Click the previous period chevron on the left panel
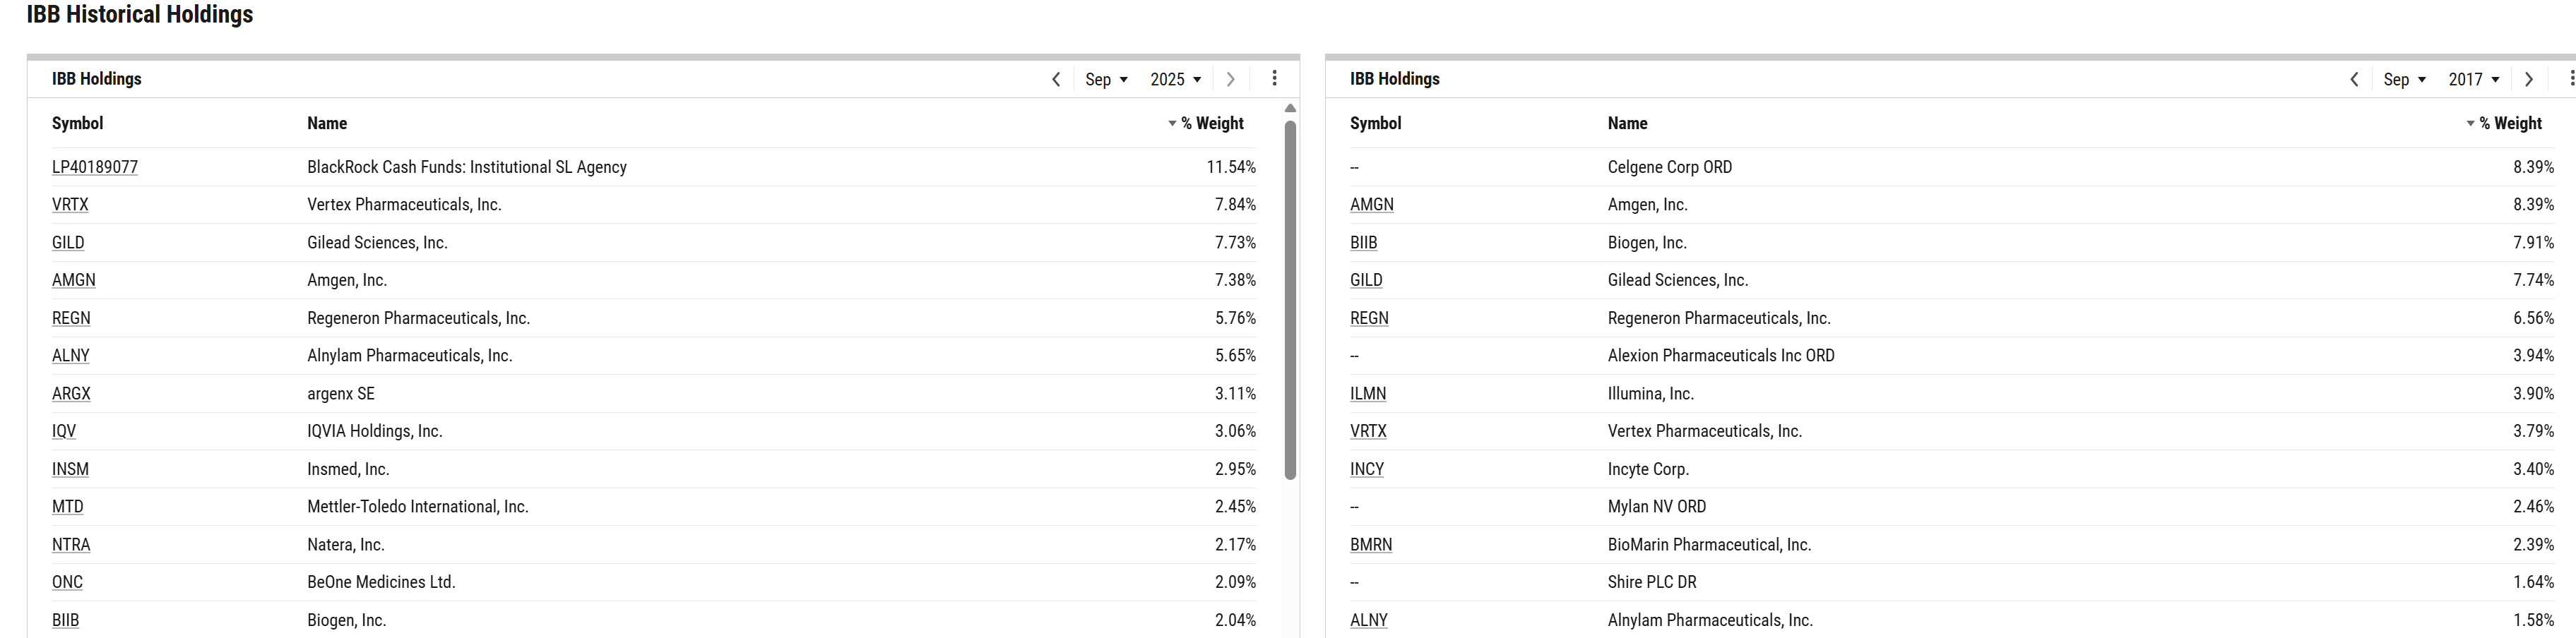The height and width of the screenshot is (638, 2576). coord(1056,79)
